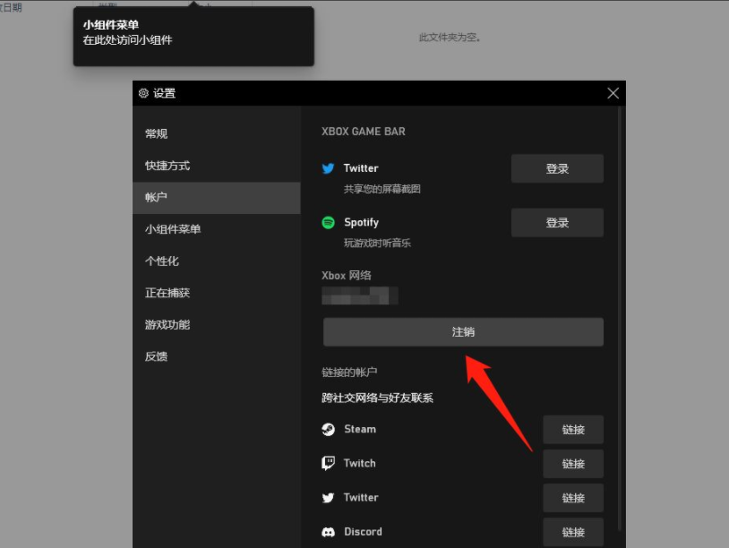Click the 小组件菜单 tooltip popup
The image size is (729, 548).
coord(193,36)
